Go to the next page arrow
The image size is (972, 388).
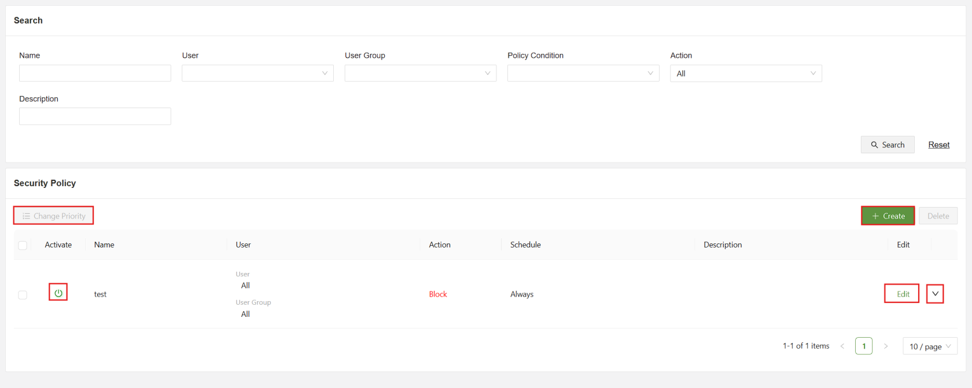tap(886, 346)
